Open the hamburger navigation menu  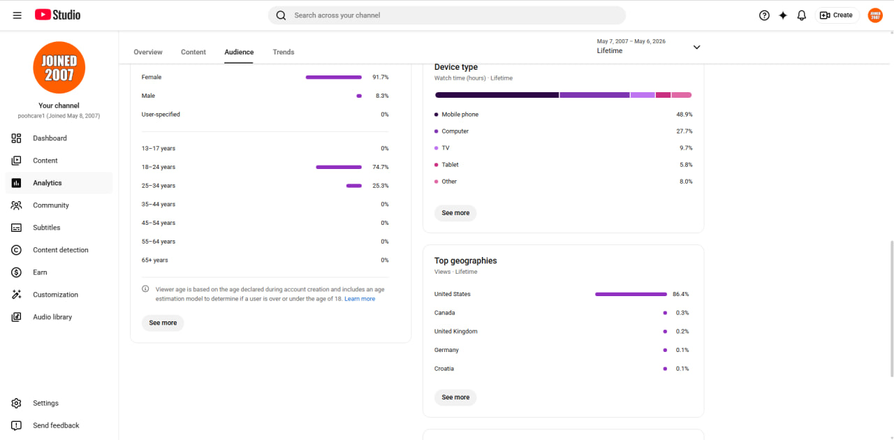(17, 15)
